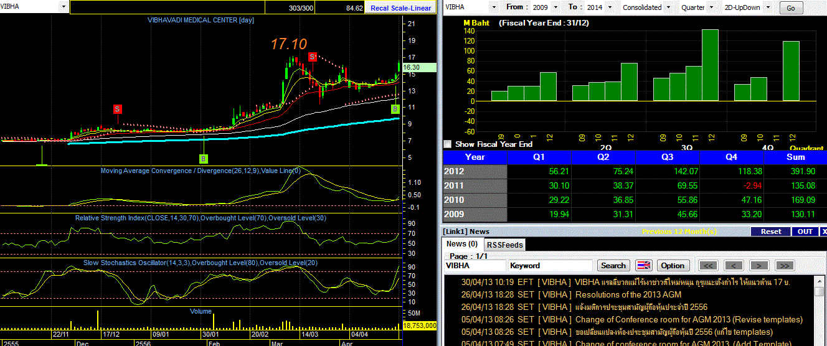
Task: Open the Consolidated statement type dropdown
Action: coord(668,7)
